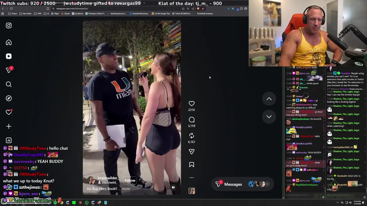Open New folder bookmark
This screenshot has width=367, height=206.
click(26, 13)
